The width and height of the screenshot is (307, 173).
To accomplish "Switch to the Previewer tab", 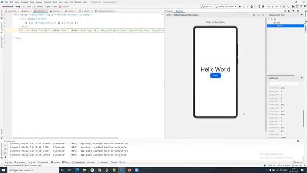I will [169, 11].
